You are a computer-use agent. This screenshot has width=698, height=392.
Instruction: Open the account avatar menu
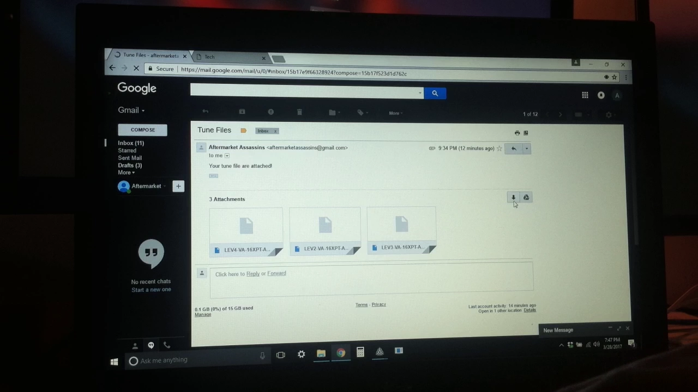tap(617, 95)
